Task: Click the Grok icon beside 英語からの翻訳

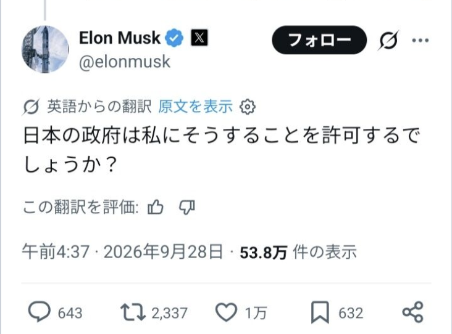Action: tap(31, 107)
